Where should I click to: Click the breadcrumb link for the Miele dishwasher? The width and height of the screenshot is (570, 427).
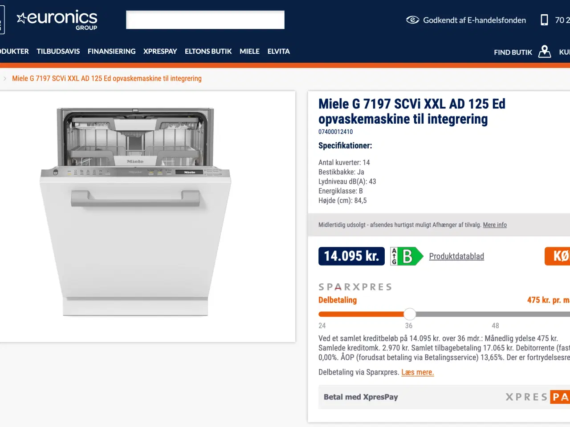pyautogui.click(x=106, y=78)
